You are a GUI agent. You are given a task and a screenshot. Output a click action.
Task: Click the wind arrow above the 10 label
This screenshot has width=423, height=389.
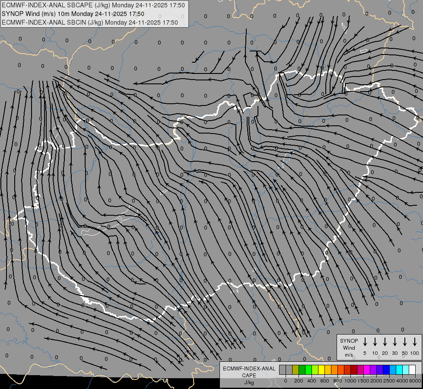pyautogui.click(x=375, y=342)
